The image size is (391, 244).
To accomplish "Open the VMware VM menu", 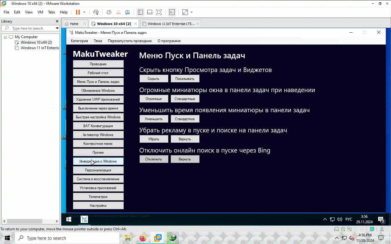I will (x=40, y=12).
